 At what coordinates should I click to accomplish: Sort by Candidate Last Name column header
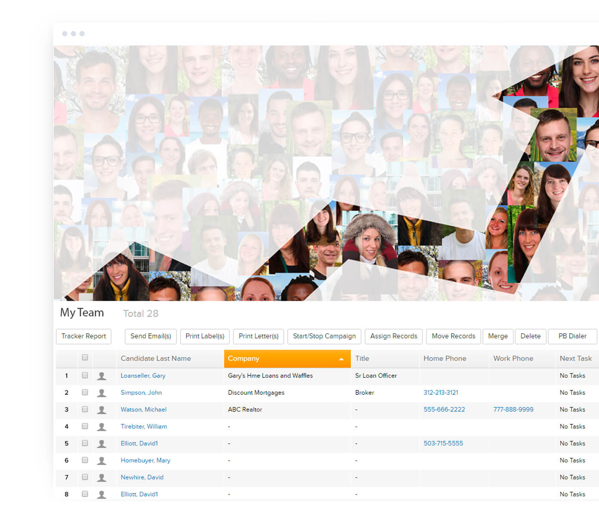coord(156,358)
